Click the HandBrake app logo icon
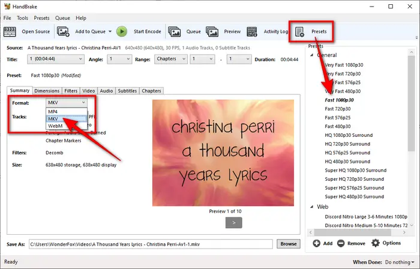This screenshot has width=420, height=269. pos(7,6)
